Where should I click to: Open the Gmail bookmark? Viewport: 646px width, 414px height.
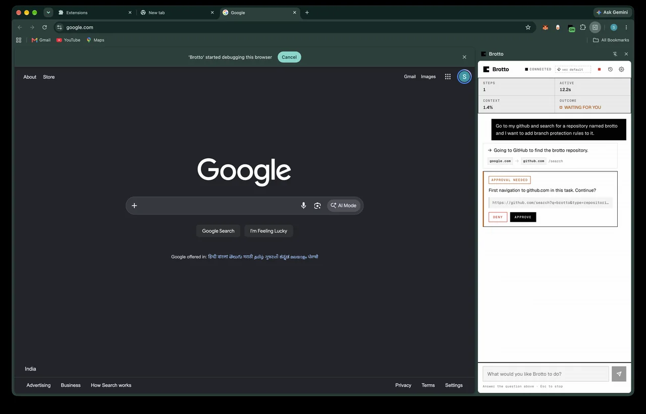click(41, 40)
